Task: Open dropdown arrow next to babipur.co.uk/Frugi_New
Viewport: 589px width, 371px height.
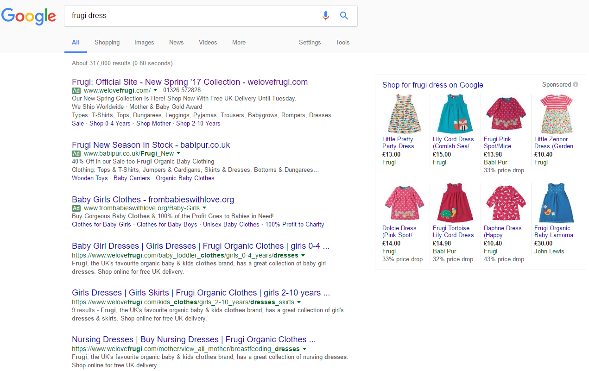Action: [x=178, y=153]
